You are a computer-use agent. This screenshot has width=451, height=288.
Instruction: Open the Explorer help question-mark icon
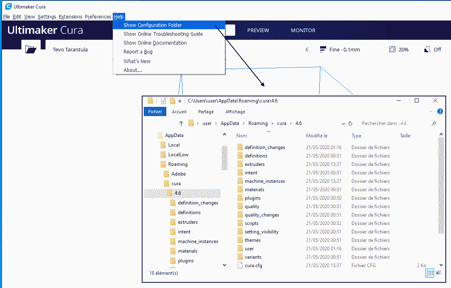pyautogui.click(x=440, y=111)
